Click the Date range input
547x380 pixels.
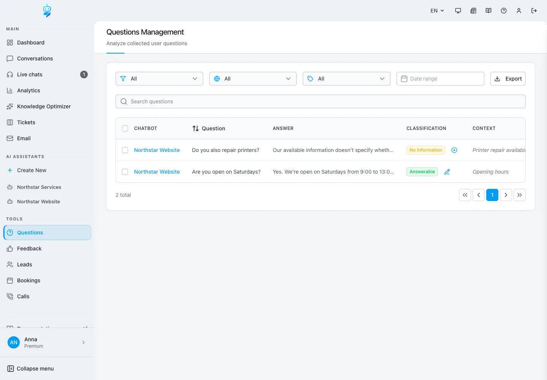[x=440, y=79]
